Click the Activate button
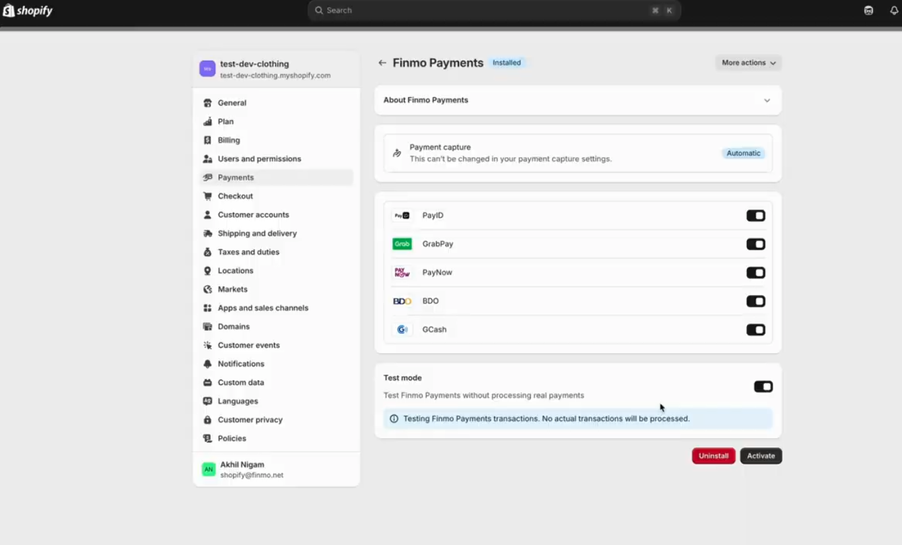 (x=761, y=456)
